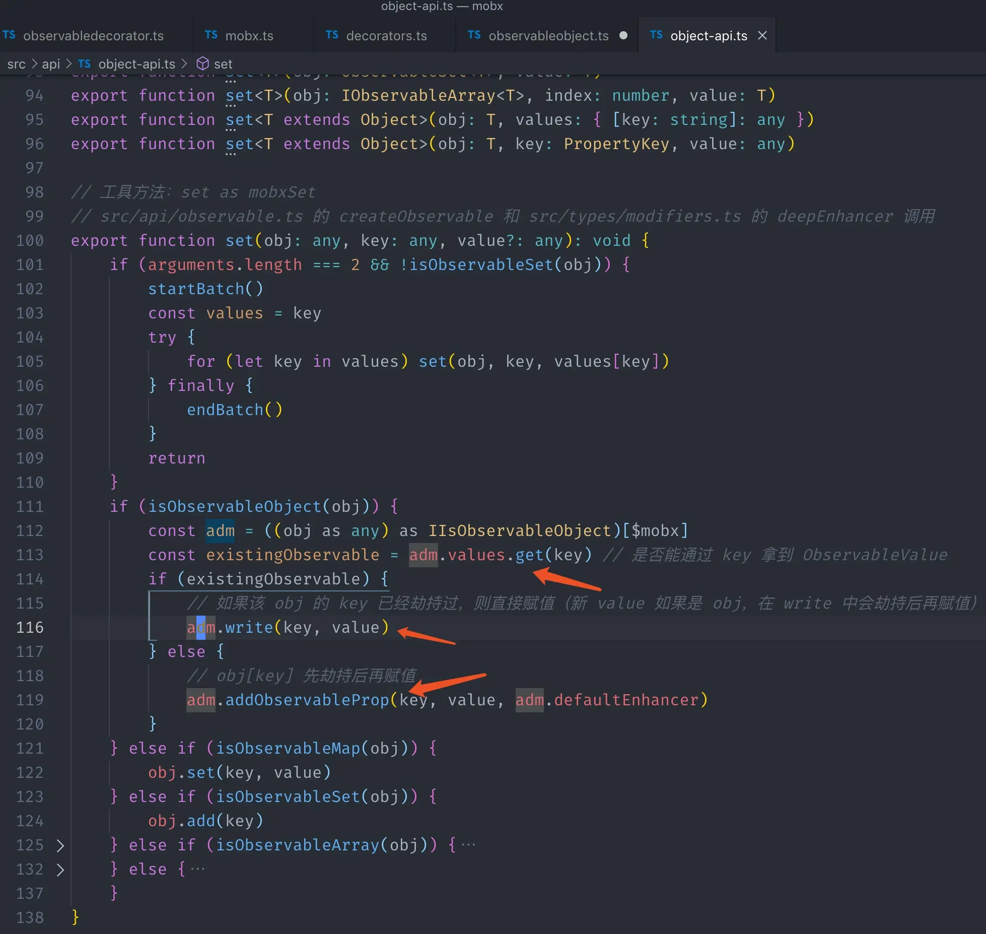Click the TS icon on the decorators.ts tab
Image resolution: width=986 pixels, height=934 pixels.
tap(332, 35)
